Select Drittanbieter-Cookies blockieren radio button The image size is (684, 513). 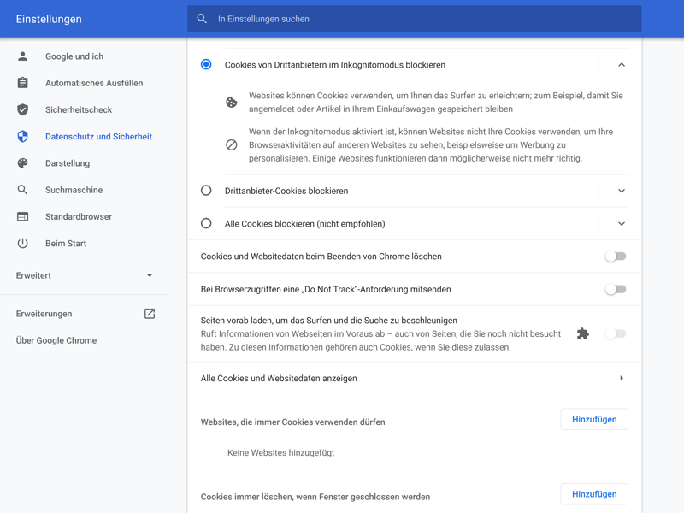(x=206, y=191)
